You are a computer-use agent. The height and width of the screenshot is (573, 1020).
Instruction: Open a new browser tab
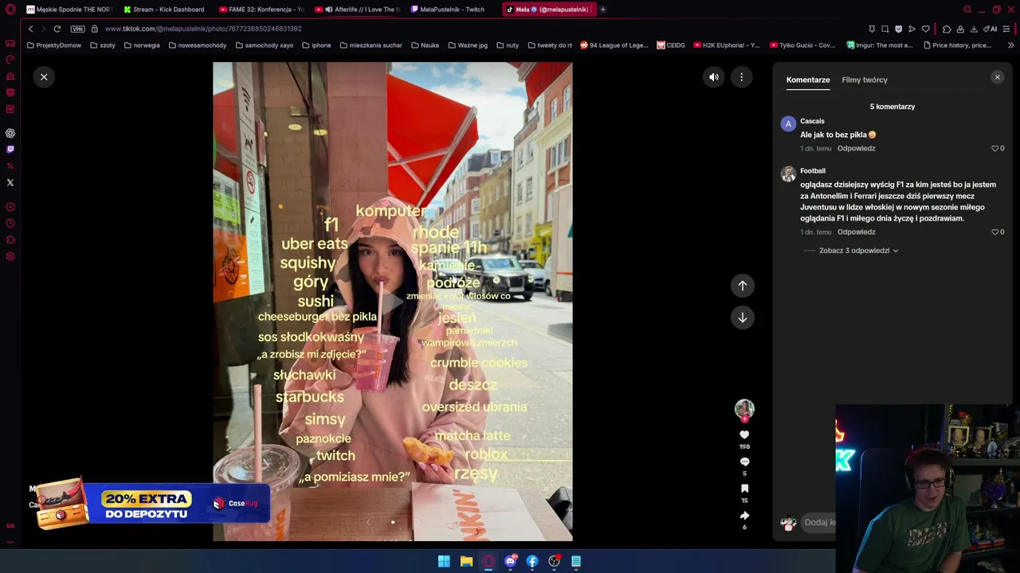[x=602, y=10]
